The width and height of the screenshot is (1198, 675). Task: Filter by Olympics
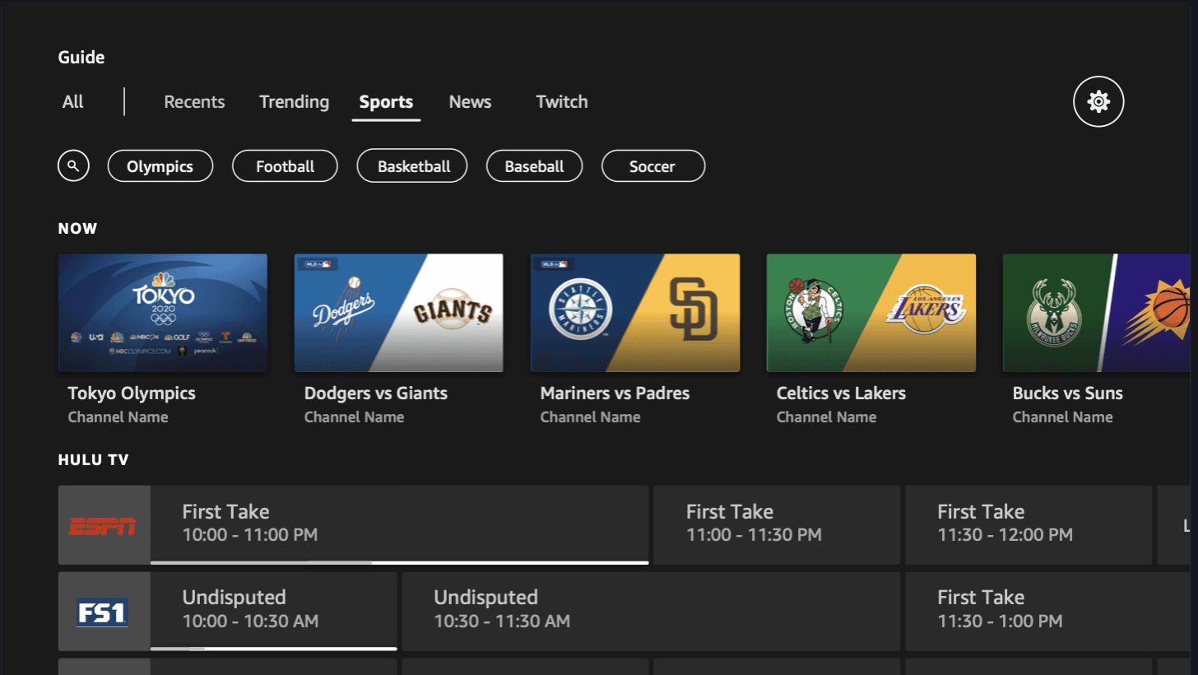[160, 166]
